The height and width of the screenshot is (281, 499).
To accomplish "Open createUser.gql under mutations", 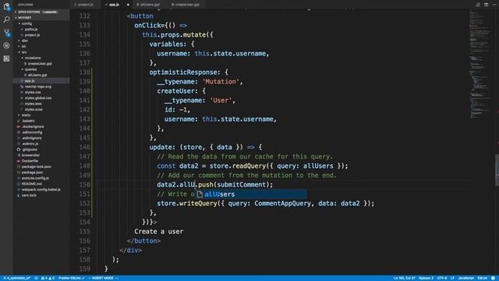I will [x=40, y=64].
